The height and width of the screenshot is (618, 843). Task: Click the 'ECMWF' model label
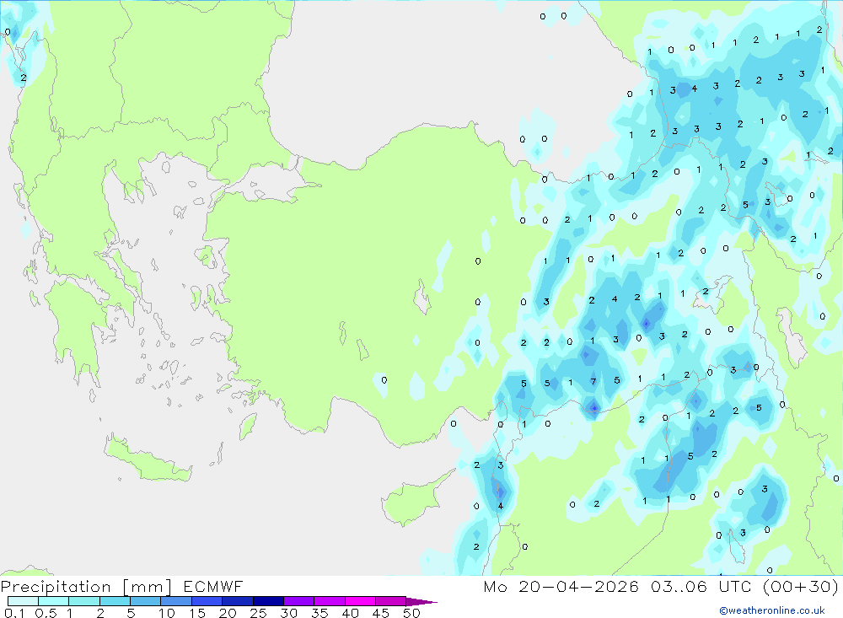pos(213,586)
